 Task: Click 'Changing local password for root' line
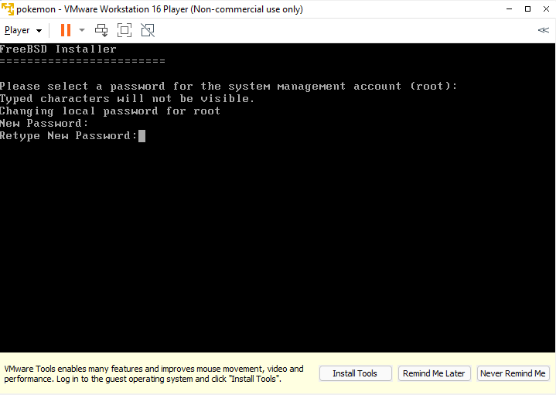110,111
